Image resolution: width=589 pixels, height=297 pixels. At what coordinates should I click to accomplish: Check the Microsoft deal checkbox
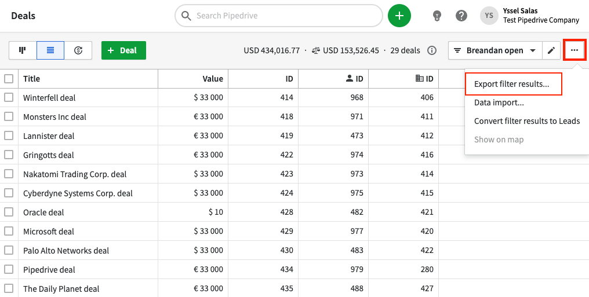(x=9, y=232)
